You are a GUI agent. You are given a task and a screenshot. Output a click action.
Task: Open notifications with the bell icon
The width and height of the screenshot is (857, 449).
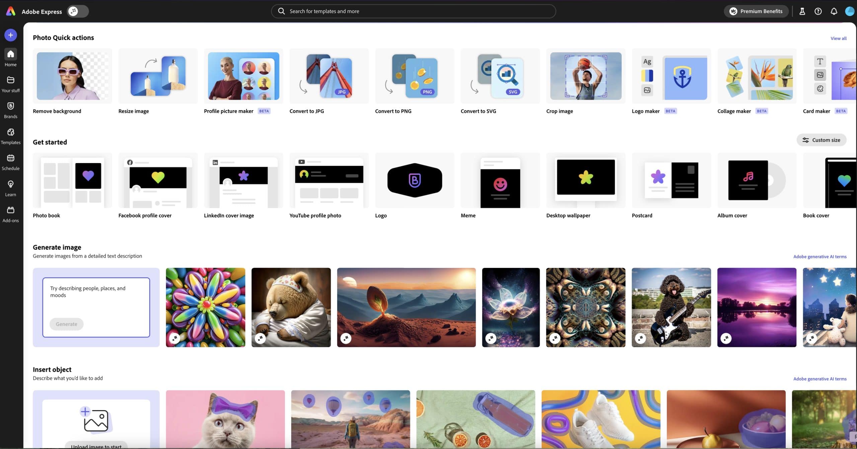(x=833, y=11)
